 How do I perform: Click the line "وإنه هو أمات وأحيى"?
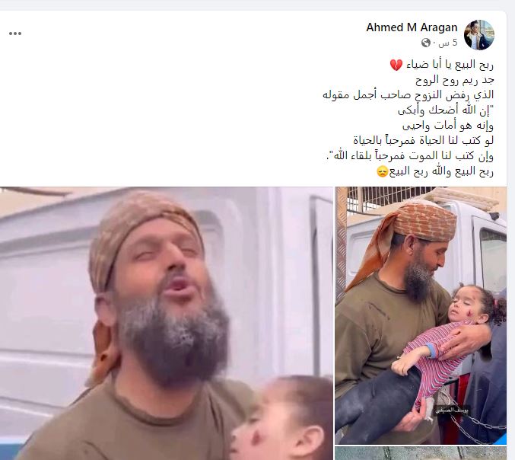coord(448,125)
